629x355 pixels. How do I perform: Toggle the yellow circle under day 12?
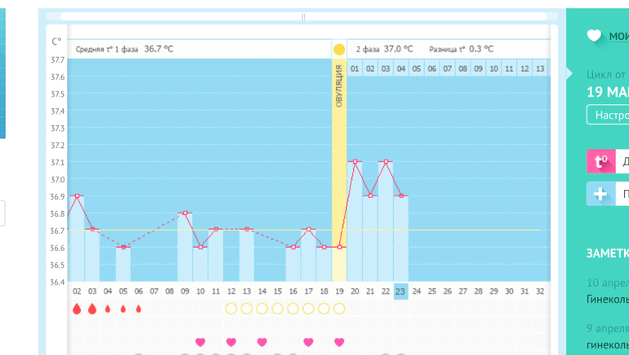click(231, 309)
